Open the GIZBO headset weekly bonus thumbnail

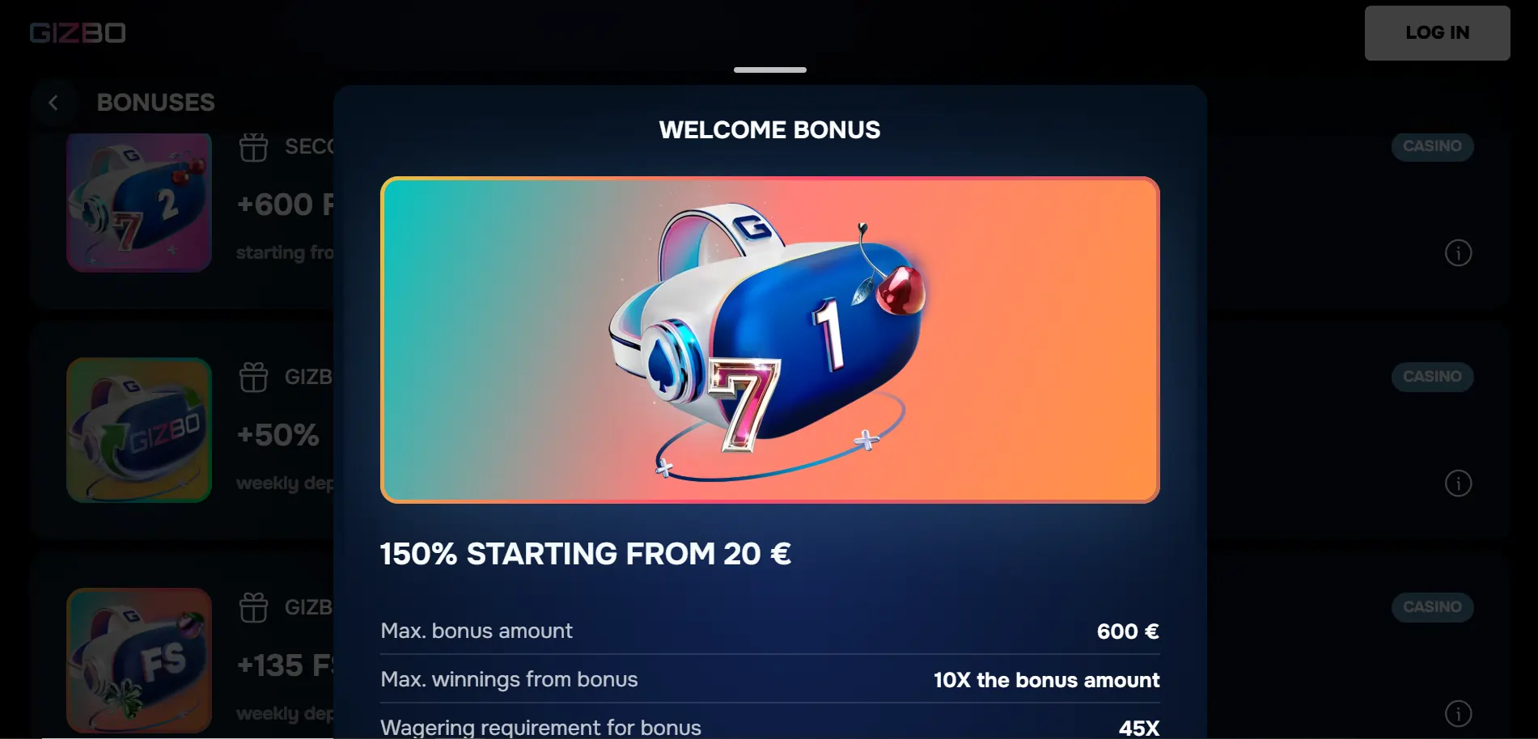point(139,430)
